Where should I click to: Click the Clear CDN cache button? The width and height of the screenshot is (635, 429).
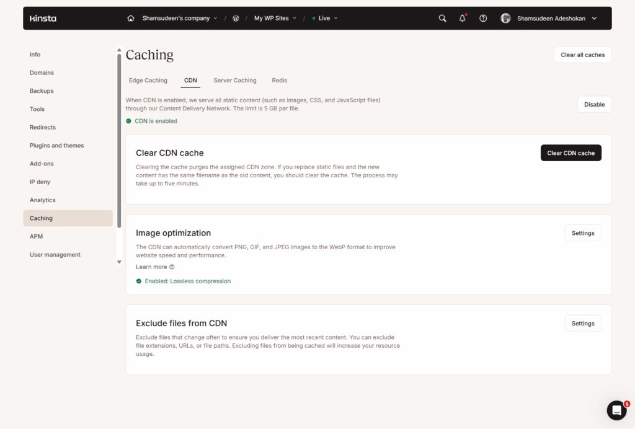click(x=571, y=153)
